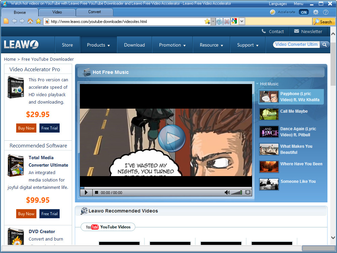The height and width of the screenshot is (253, 337).
Task: Play Someone Like You
Action: pos(291,184)
